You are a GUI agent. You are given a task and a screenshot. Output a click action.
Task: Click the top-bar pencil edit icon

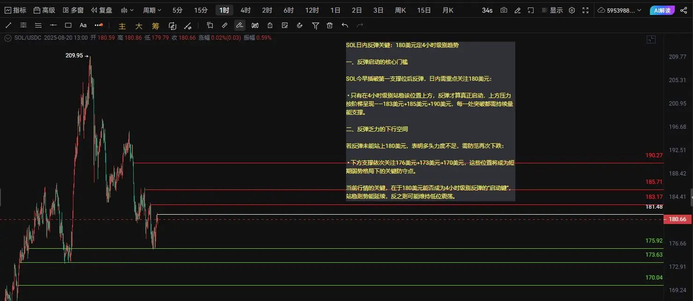(517, 10)
